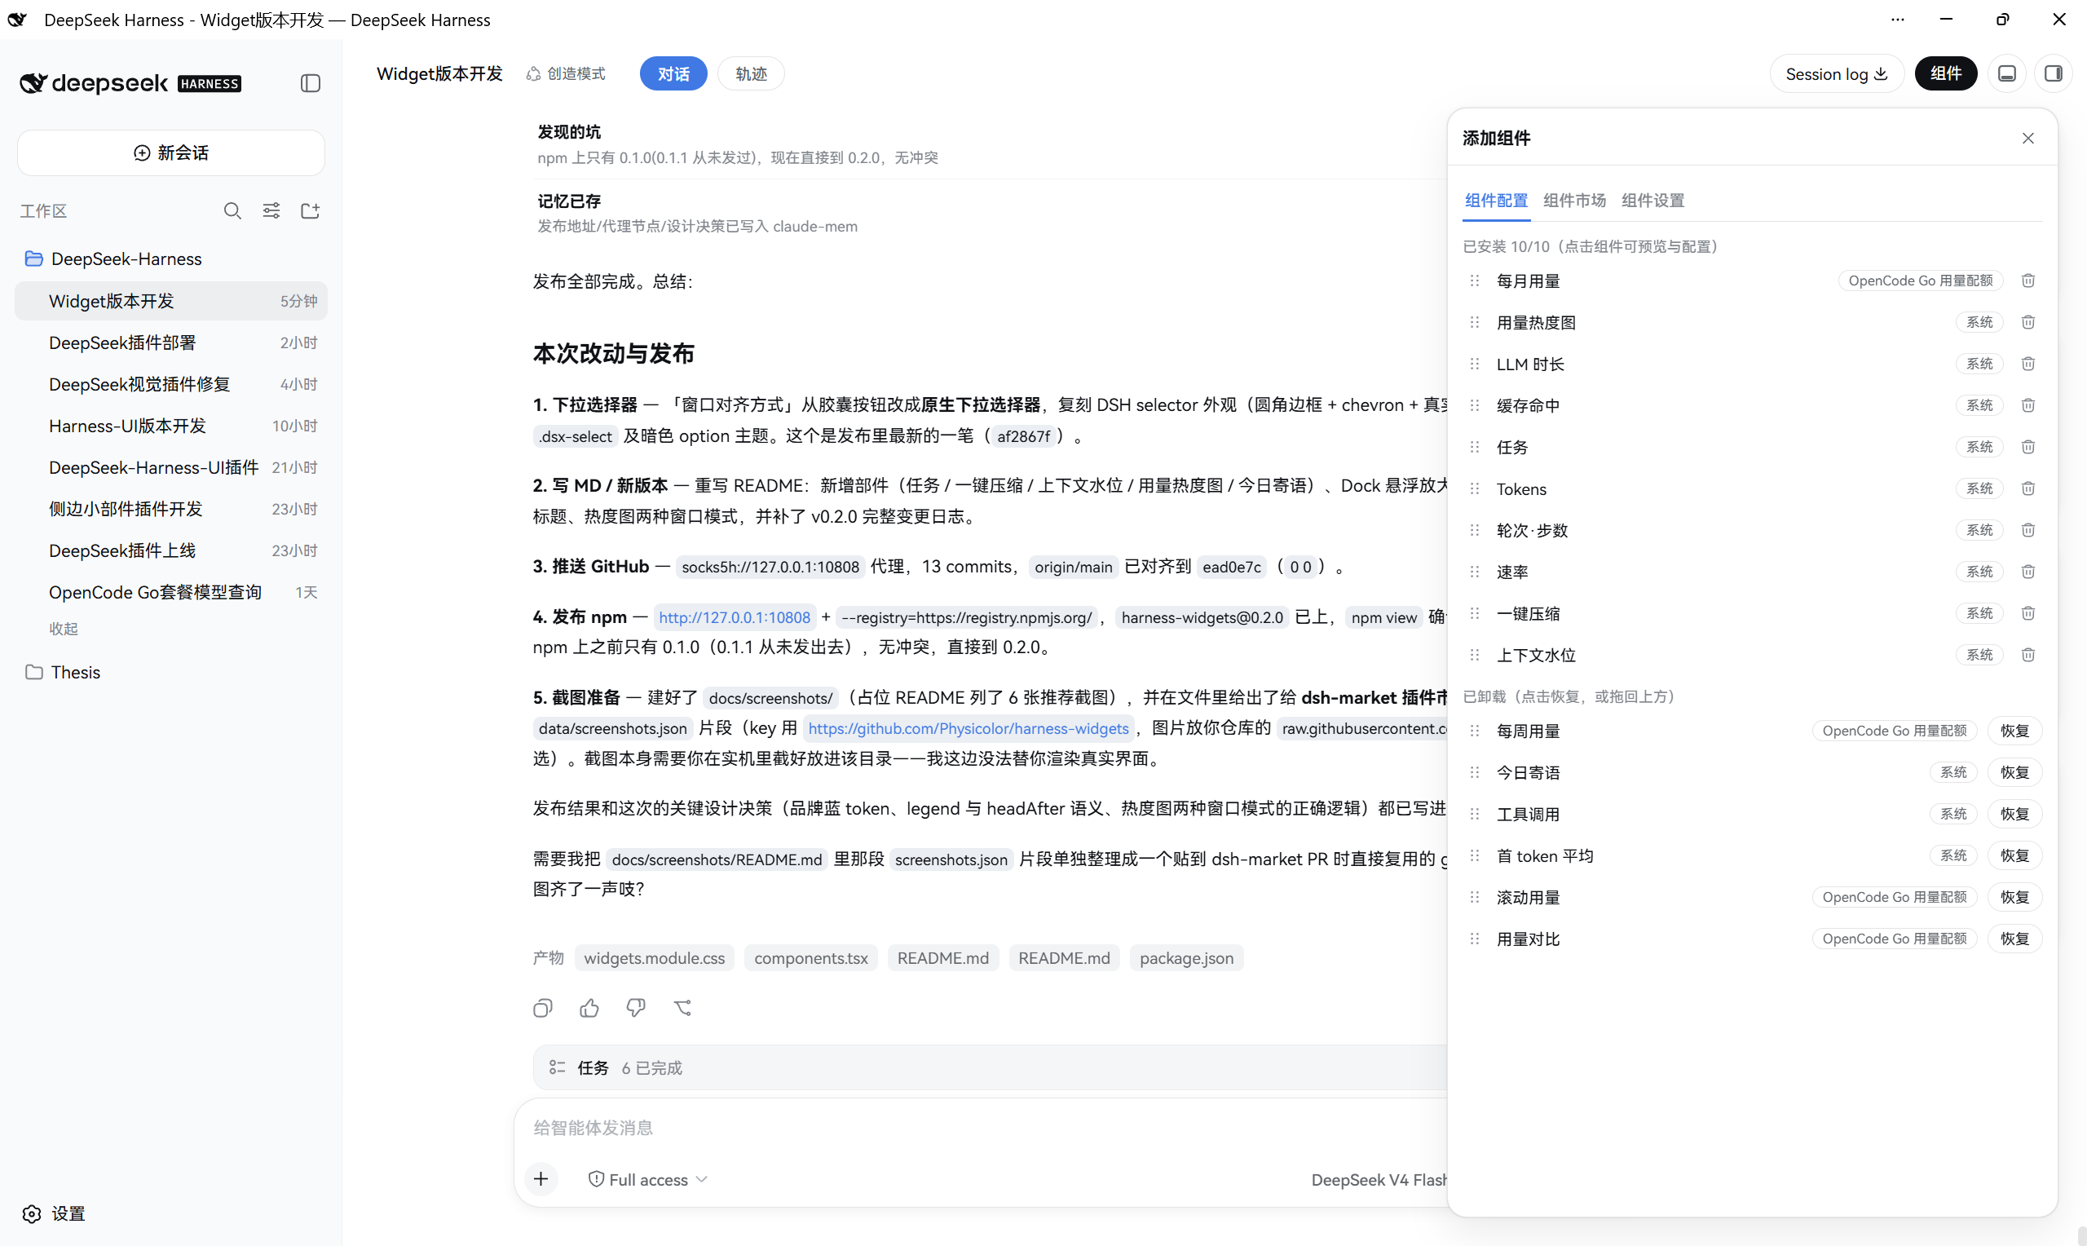The image size is (2087, 1246).
Task: Open the DeepSeek插件部署 session
Action: [x=171, y=342]
